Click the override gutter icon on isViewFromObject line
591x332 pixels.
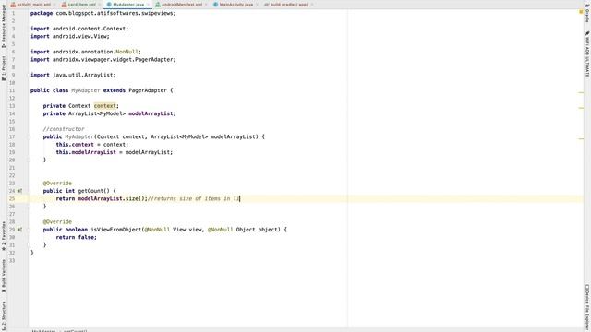[19, 230]
